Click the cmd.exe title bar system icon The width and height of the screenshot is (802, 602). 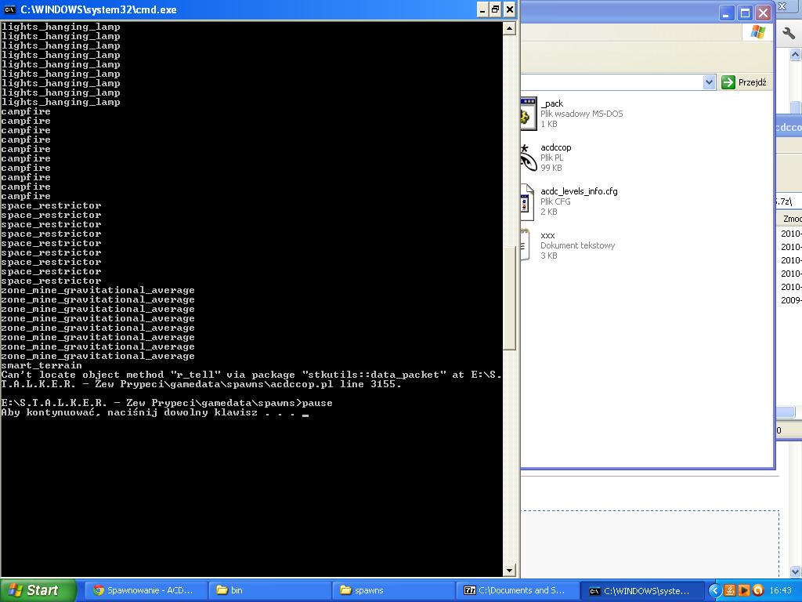pos(10,9)
